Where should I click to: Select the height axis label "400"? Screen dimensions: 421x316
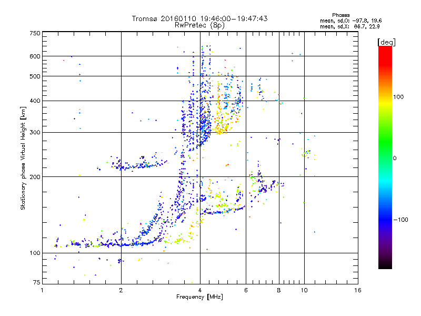35,101
